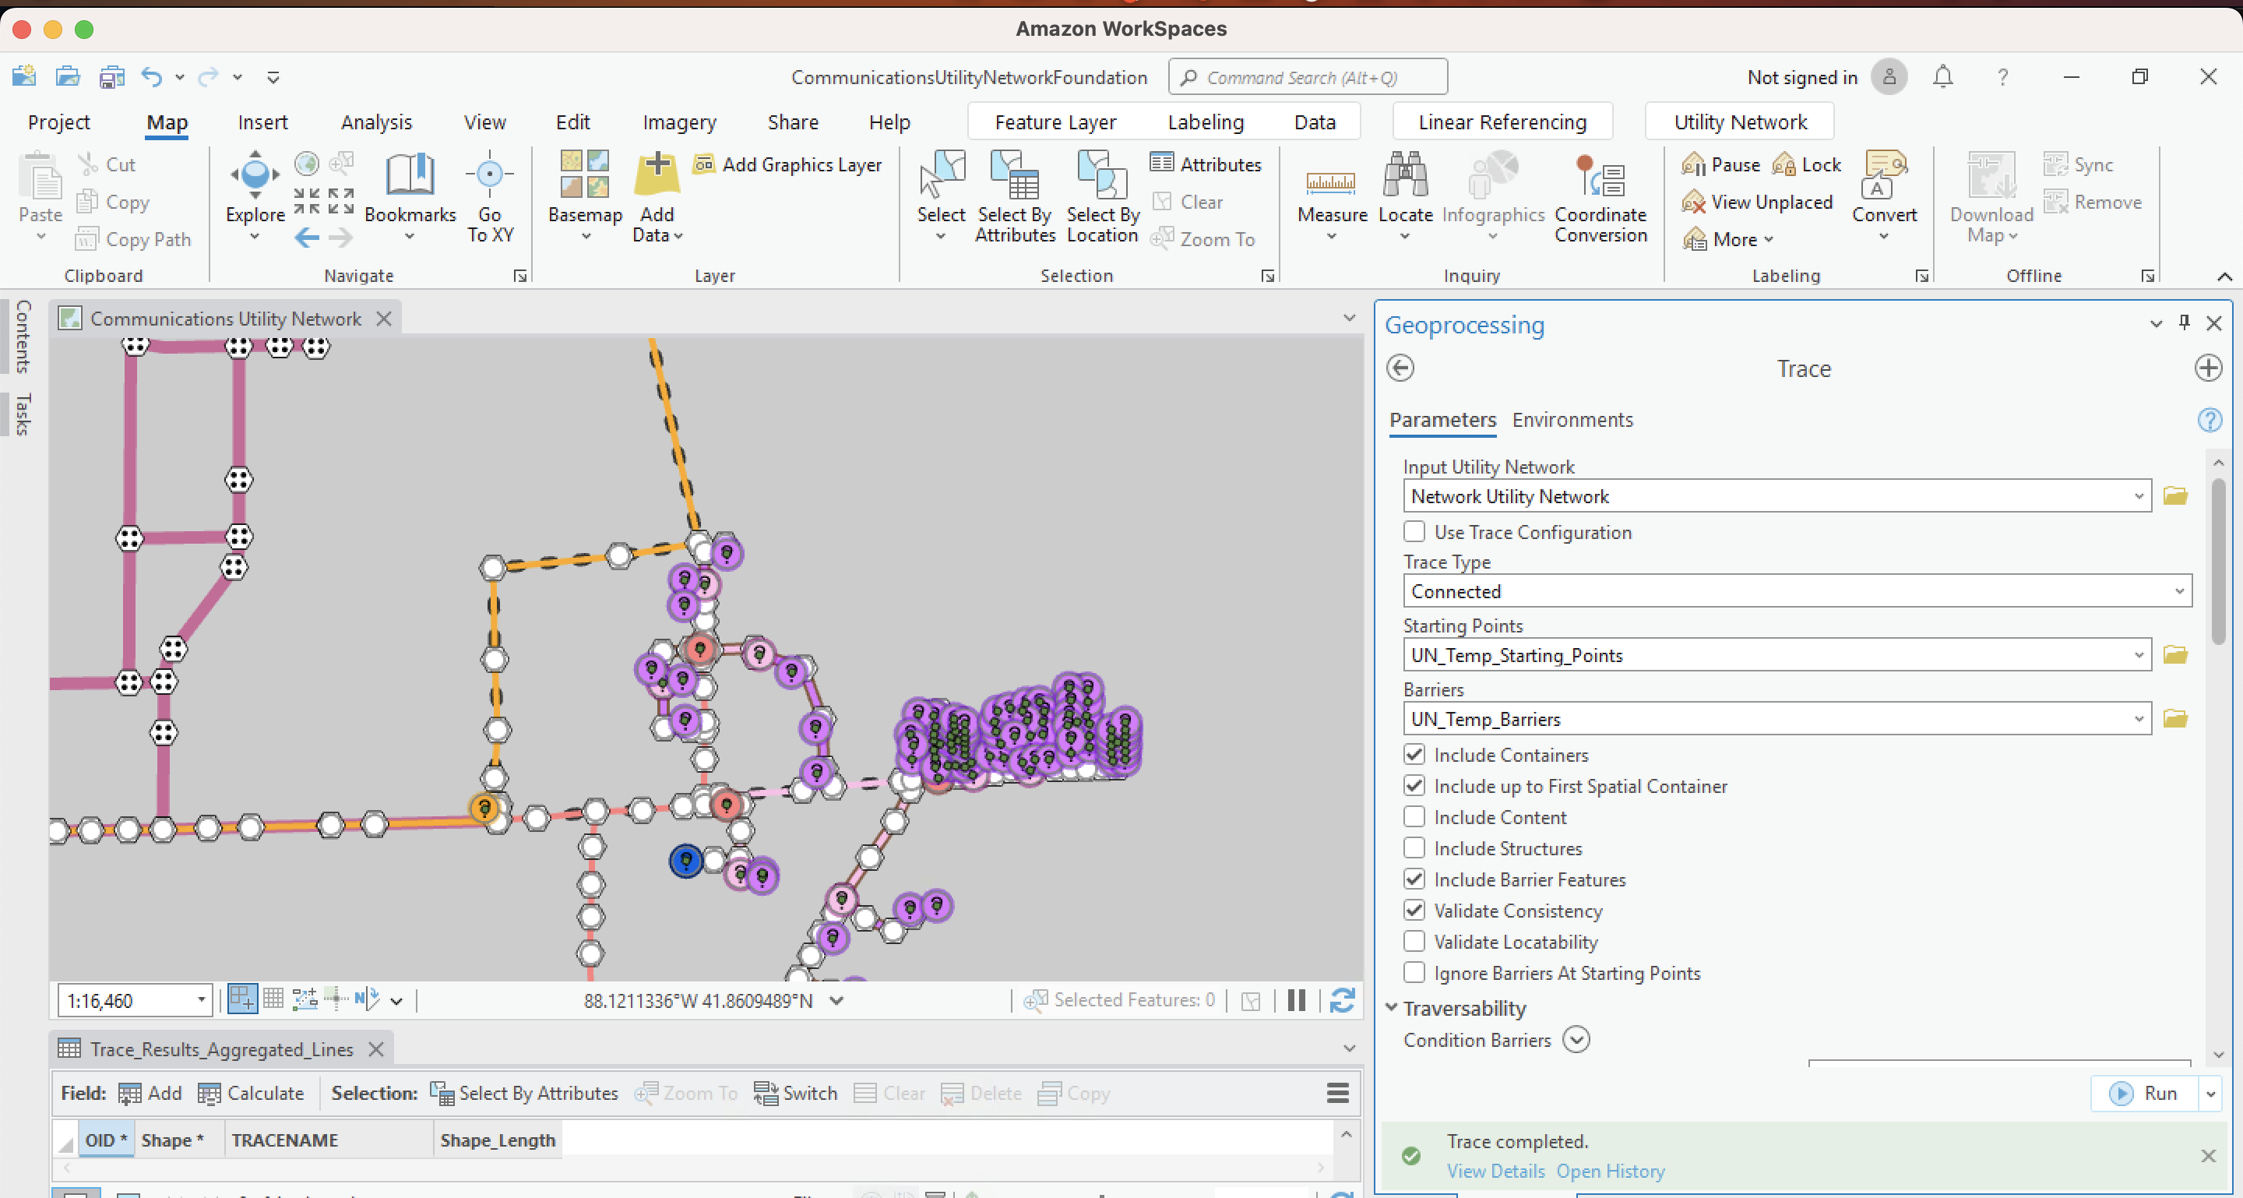The width and height of the screenshot is (2243, 1198).
Task: Open the Locate tool
Action: (x=1404, y=200)
